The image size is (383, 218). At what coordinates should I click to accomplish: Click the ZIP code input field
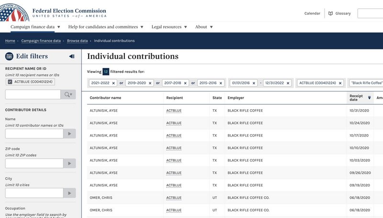tap(34, 163)
